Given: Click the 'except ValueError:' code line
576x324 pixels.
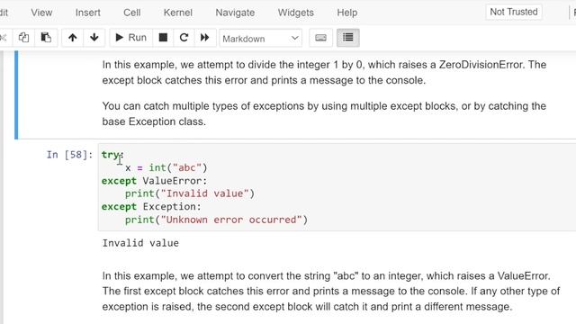Looking at the screenshot, I should coord(154,181).
